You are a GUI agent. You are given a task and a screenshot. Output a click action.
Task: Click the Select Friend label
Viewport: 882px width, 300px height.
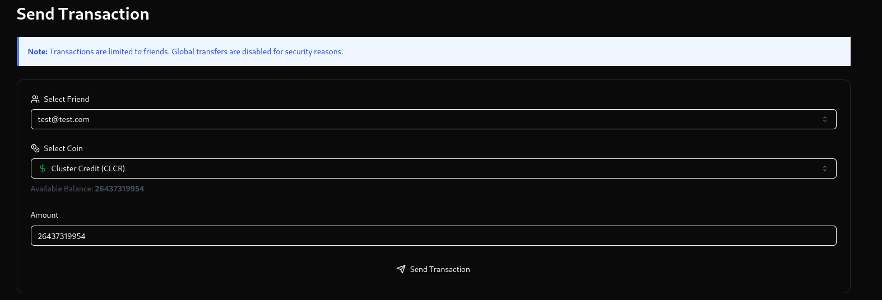67,99
